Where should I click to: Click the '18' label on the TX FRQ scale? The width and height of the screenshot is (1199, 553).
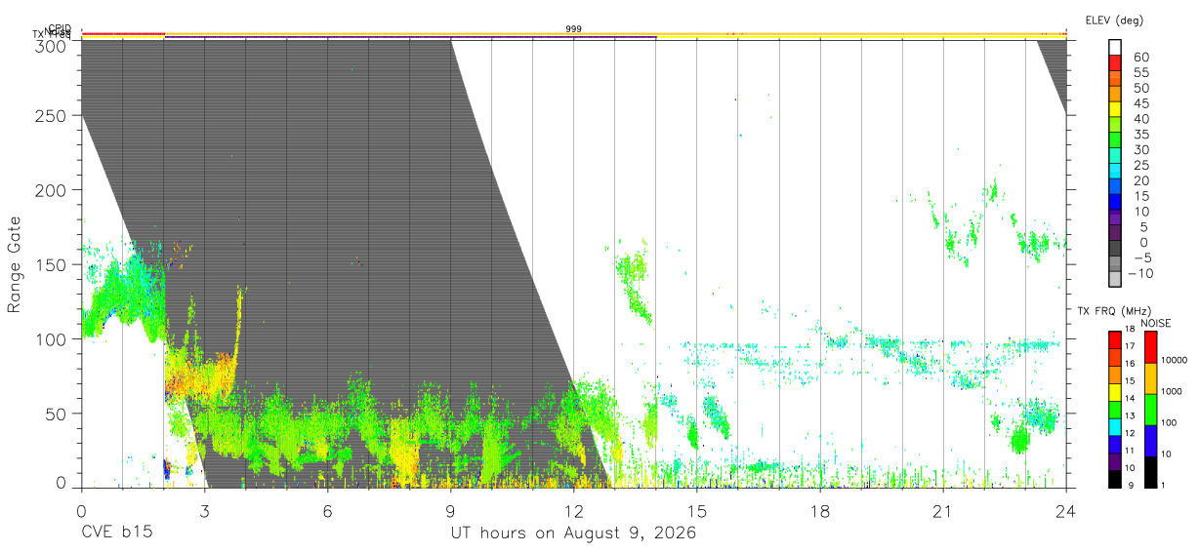point(1130,329)
